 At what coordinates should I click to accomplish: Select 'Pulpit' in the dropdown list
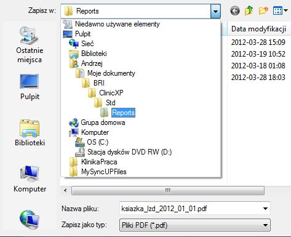[82, 34]
